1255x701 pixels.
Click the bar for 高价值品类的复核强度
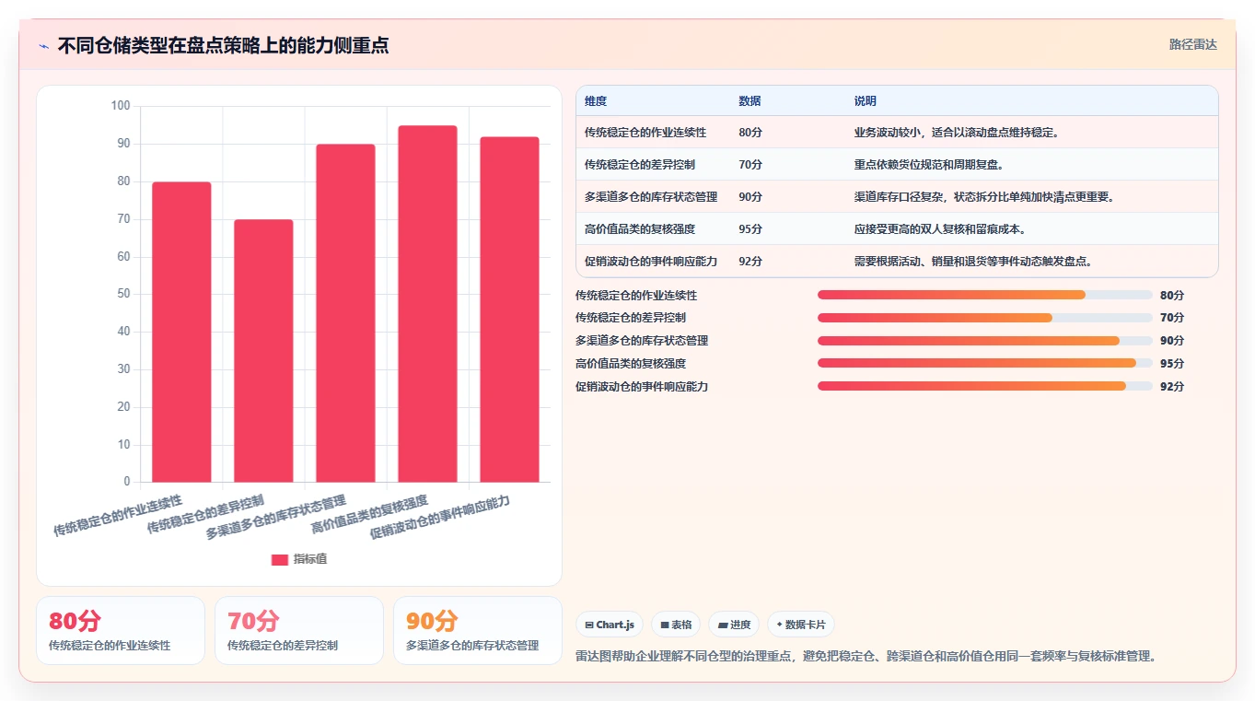coord(427,303)
